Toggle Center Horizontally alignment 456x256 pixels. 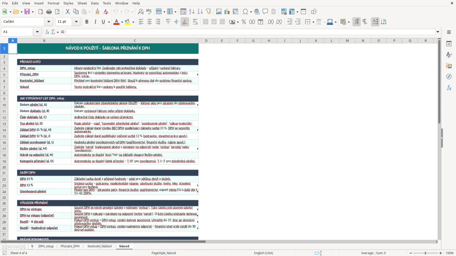[149, 22]
